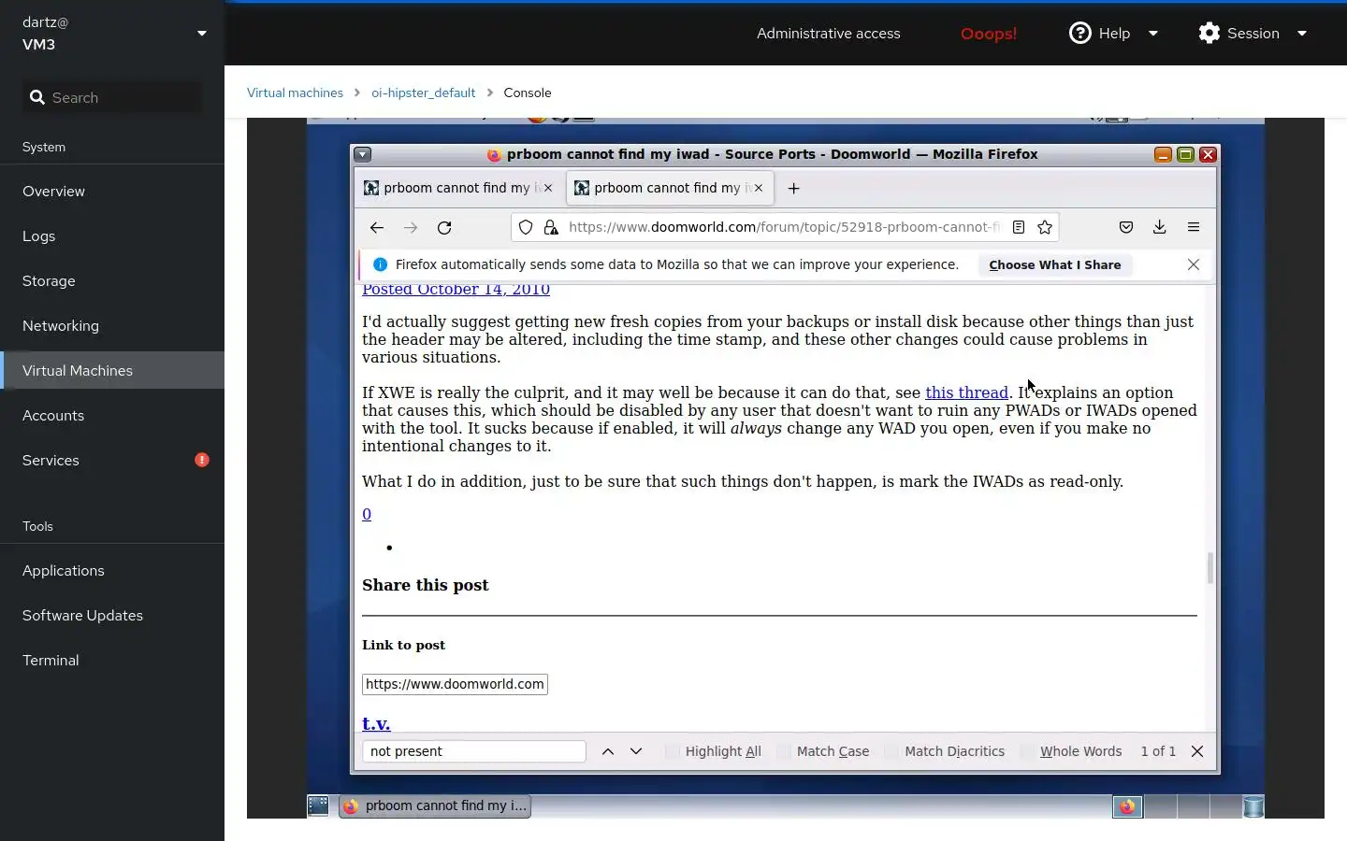Open Logs in the sidebar

pos(112,235)
